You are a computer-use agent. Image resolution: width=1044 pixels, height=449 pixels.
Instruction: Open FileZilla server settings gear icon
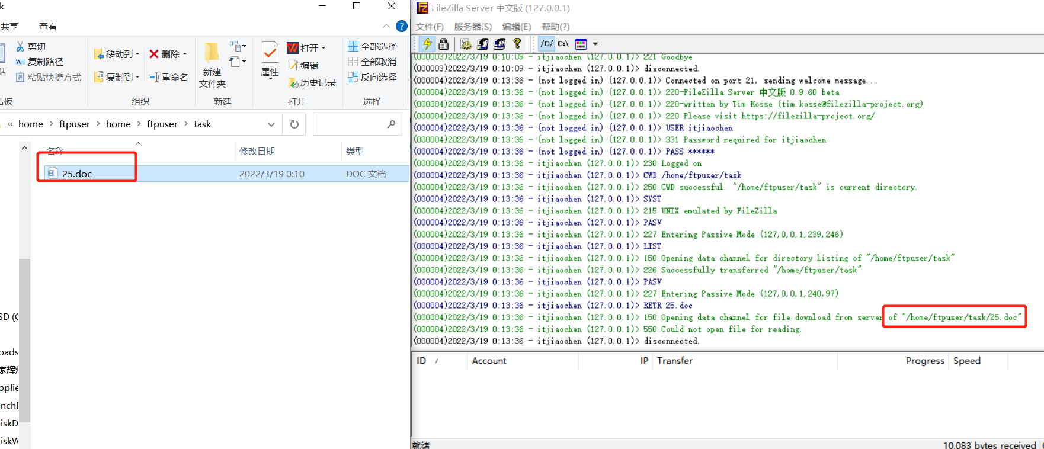(466, 44)
